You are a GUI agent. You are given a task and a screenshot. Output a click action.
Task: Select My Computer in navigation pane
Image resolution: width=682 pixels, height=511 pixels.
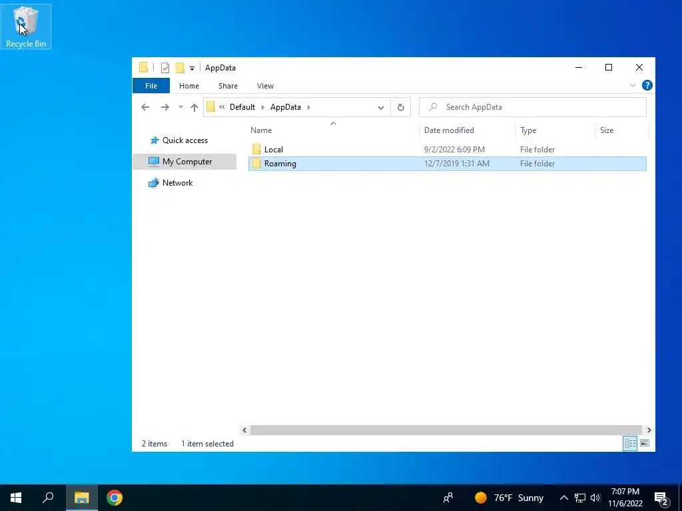tap(184, 162)
